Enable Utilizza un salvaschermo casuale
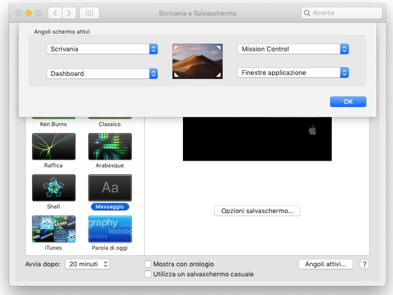393x295 pixels. click(148, 274)
